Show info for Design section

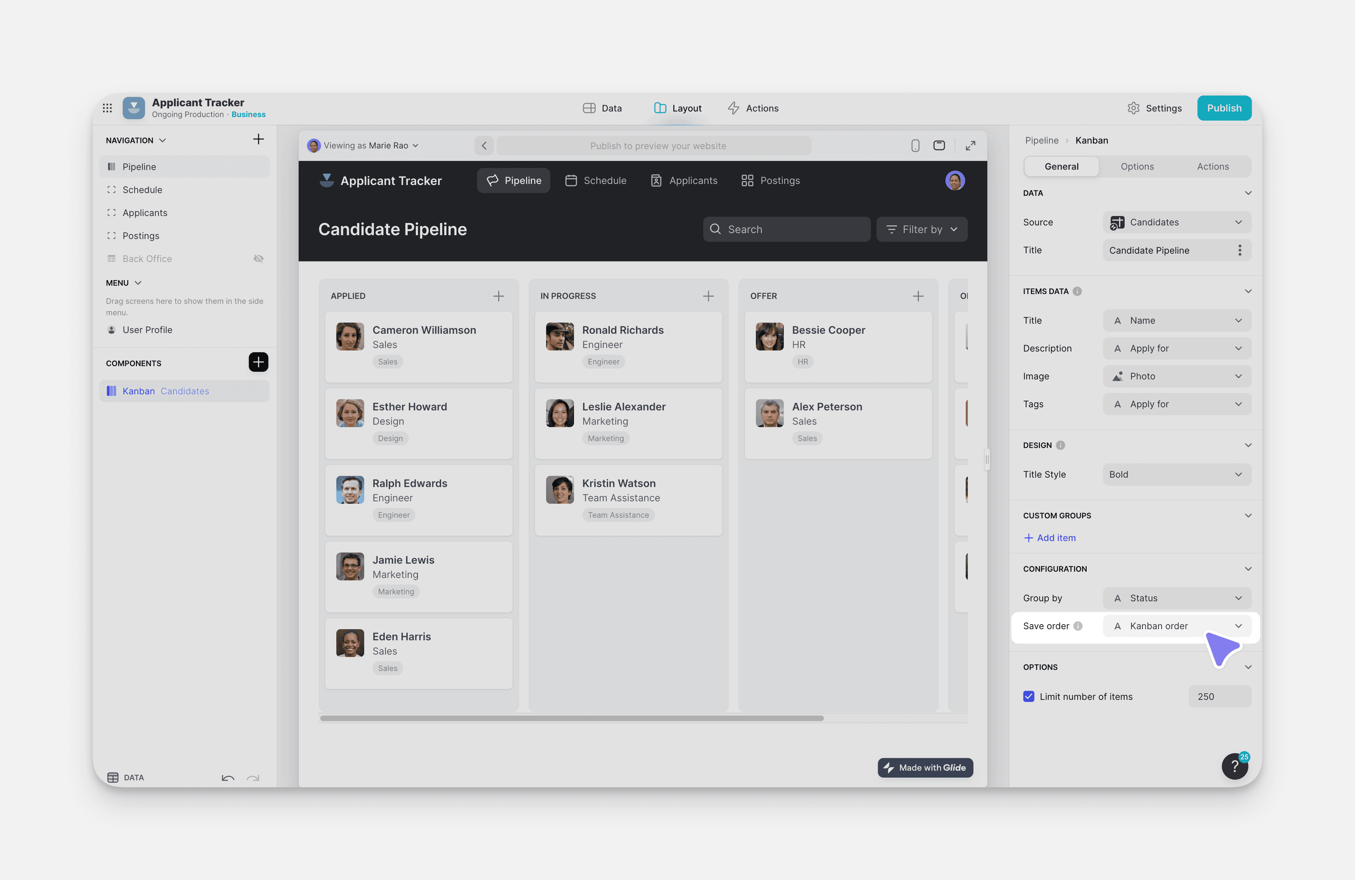tap(1060, 446)
